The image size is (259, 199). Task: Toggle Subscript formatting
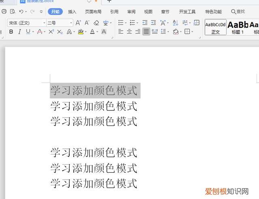pos(60,32)
